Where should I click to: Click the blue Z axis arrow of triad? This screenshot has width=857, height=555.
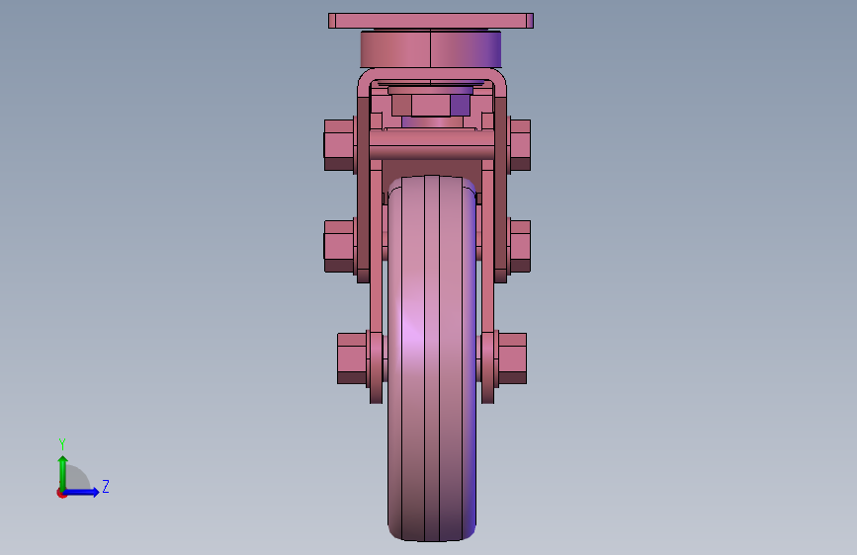click(x=82, y=492)
